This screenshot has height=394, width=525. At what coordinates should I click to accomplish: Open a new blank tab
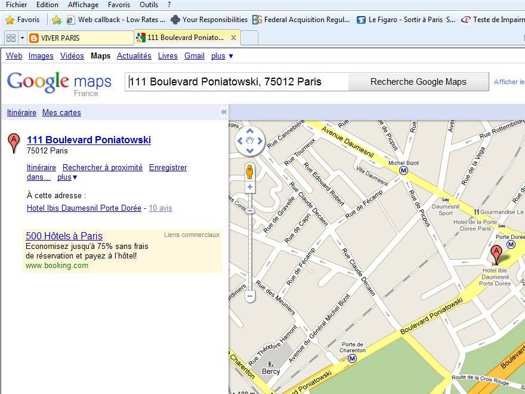click(x=250, y=38)
